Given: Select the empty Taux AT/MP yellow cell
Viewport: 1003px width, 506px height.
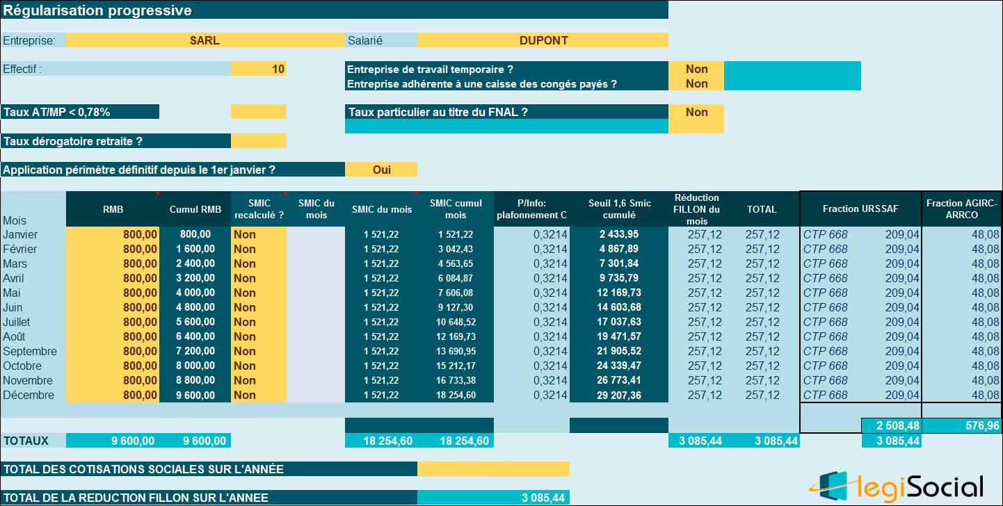Looking at the screenshot, I should 258,112.
